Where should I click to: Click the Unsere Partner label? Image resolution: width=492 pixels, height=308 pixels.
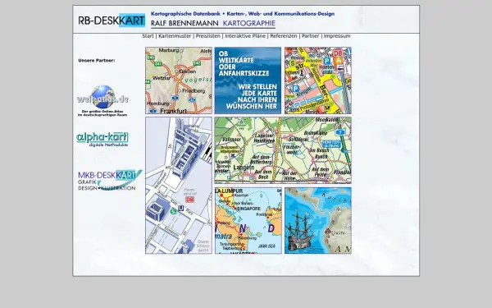coord(96,60)
